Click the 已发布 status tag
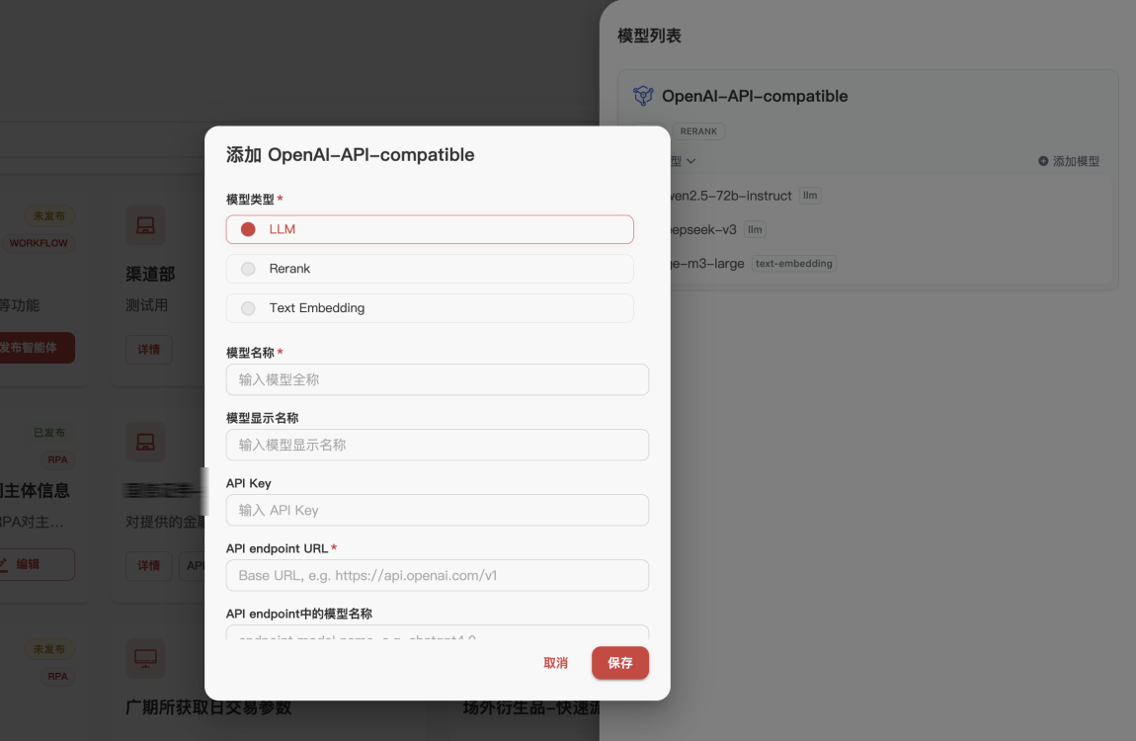Screen dimensions: 1136x741 [49, 433]
